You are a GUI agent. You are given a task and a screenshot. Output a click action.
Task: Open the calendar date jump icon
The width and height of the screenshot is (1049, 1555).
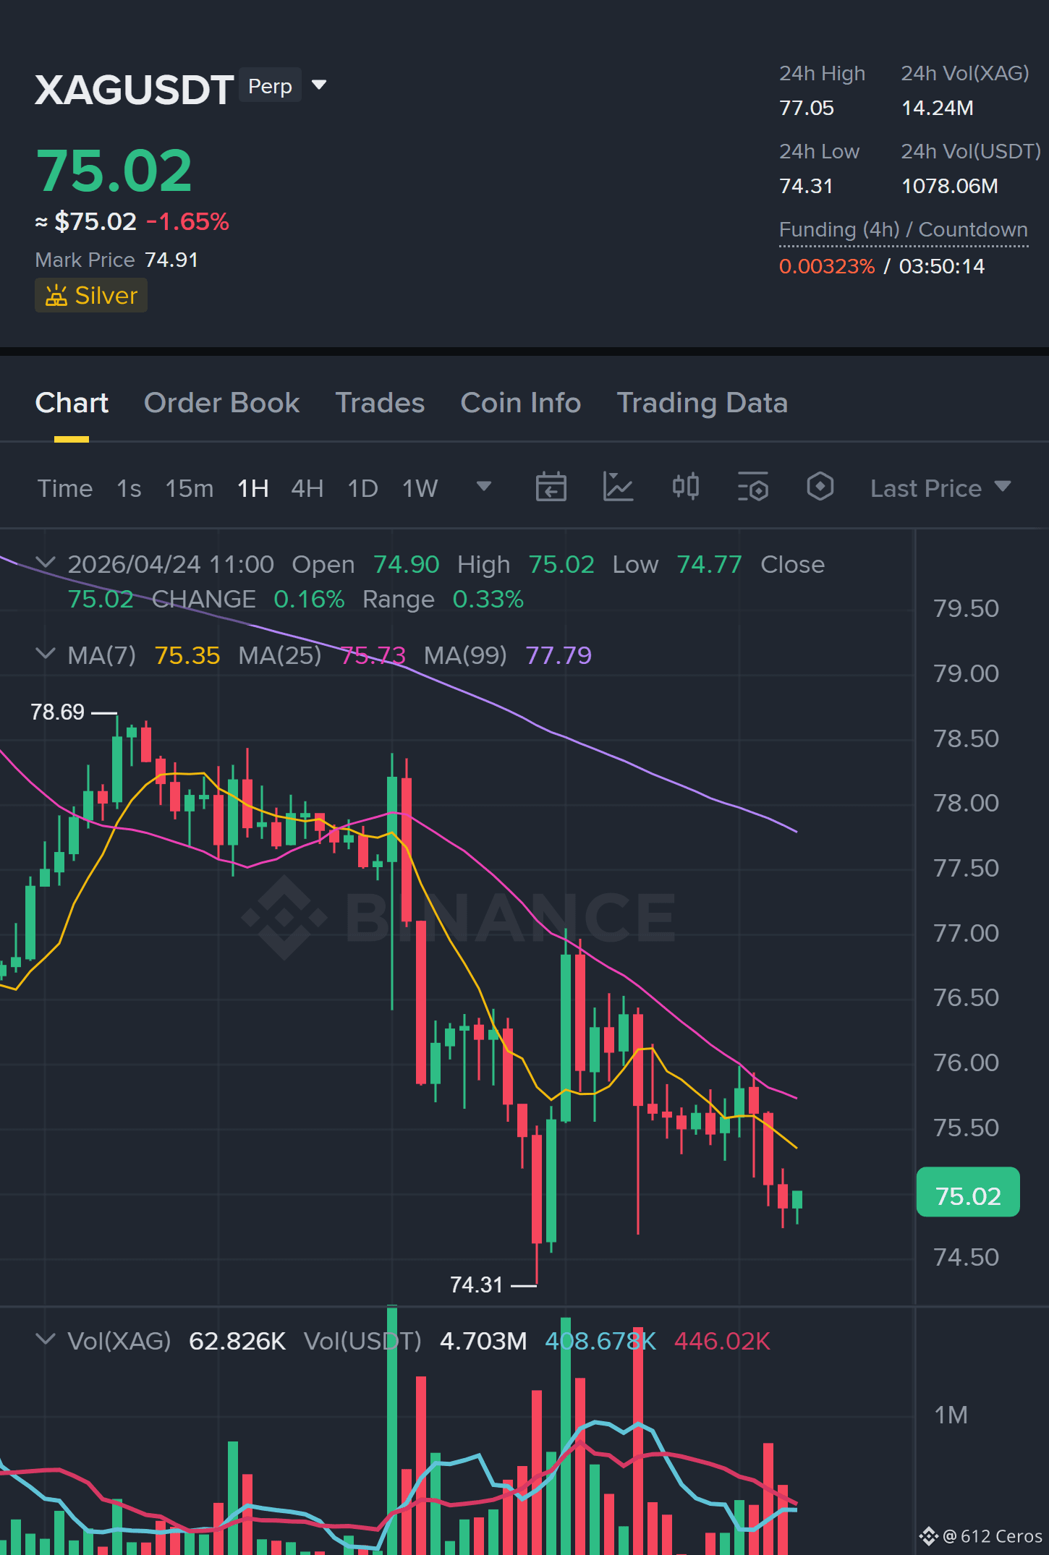point(551,487)
